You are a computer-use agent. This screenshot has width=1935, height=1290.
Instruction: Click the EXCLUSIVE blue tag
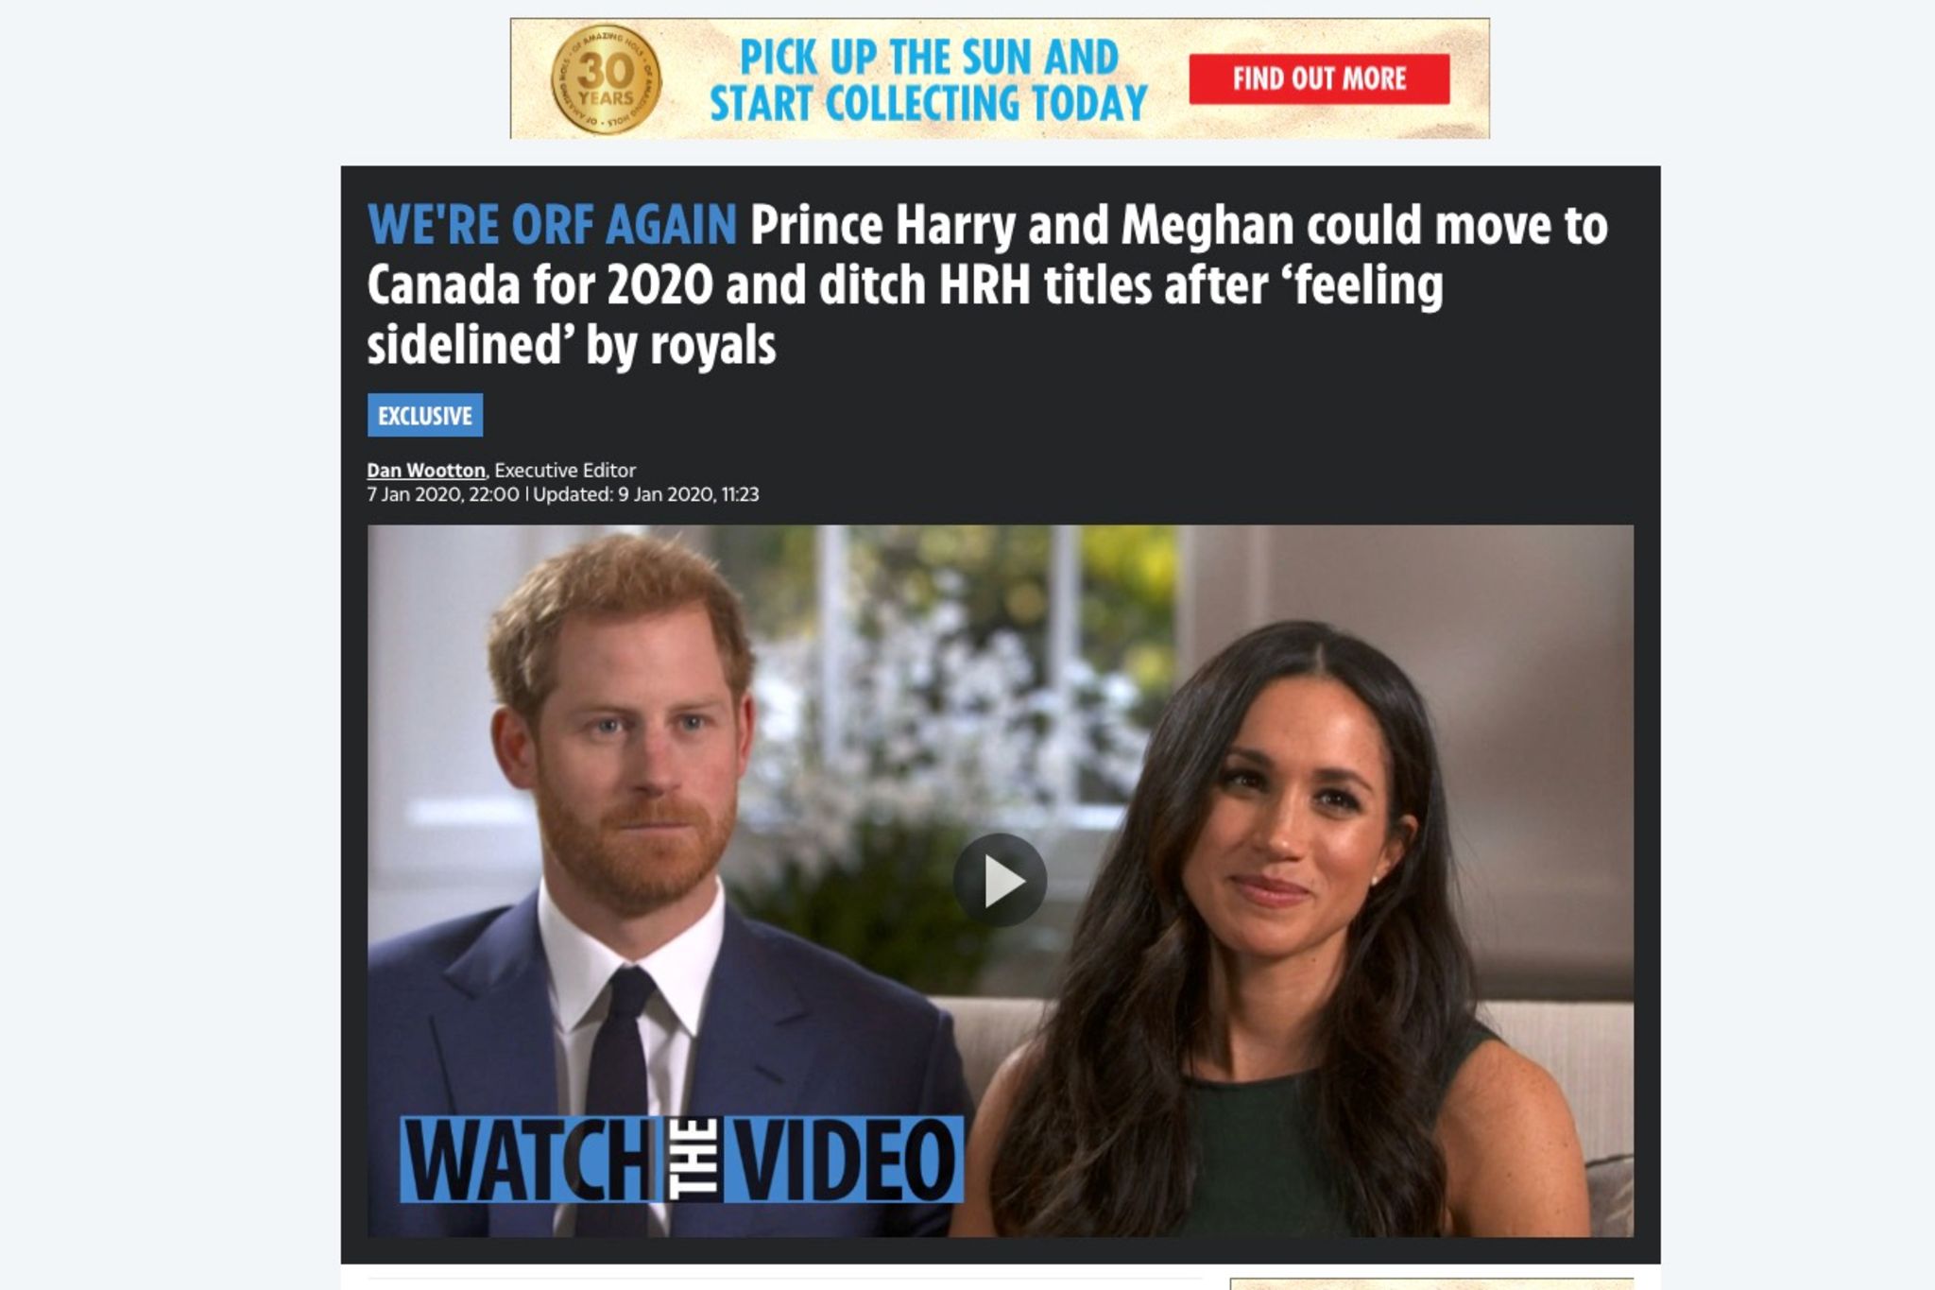coord(425,415)
